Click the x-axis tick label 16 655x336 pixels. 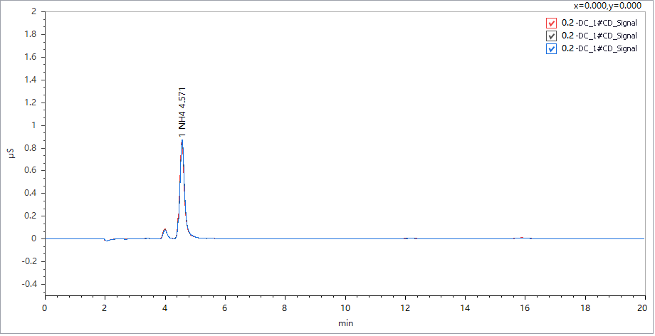pyautogui.click(x=525, y=308)
